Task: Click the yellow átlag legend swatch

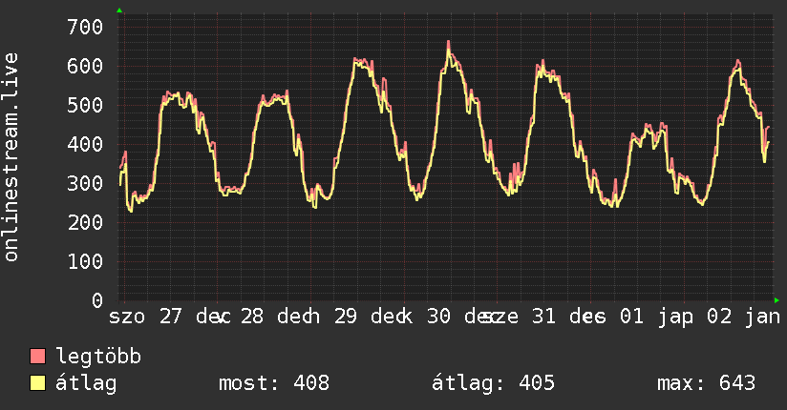Action: [x=37, y=383]
